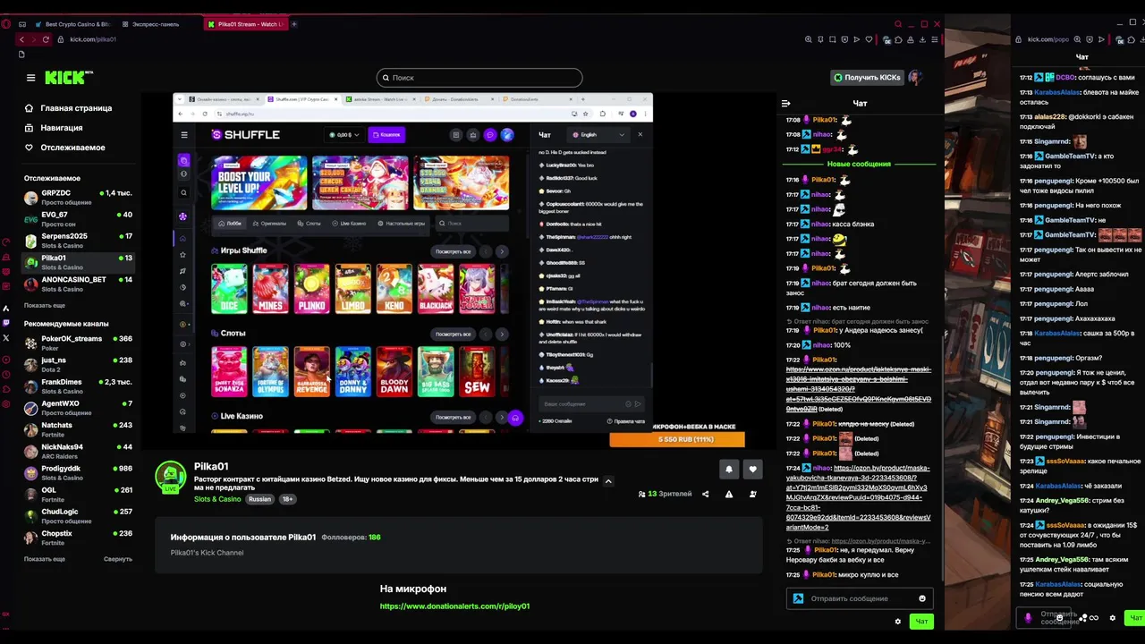
Task: Open the donationalerts.com/r/piloy01 link
Action: coord(454,606)
